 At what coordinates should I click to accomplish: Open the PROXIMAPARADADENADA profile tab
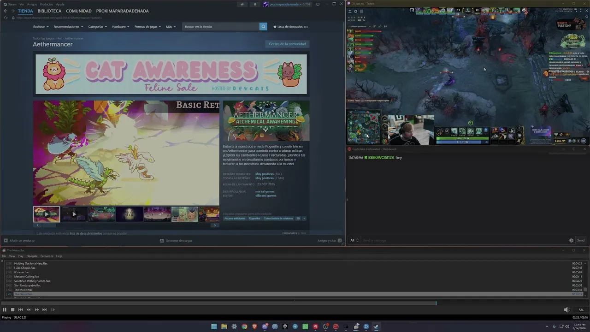coord(123,11)
